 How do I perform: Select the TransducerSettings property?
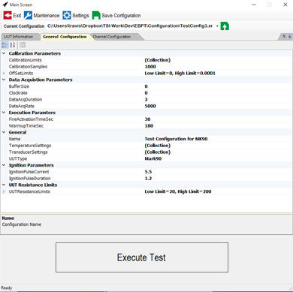tap(28, 152)
